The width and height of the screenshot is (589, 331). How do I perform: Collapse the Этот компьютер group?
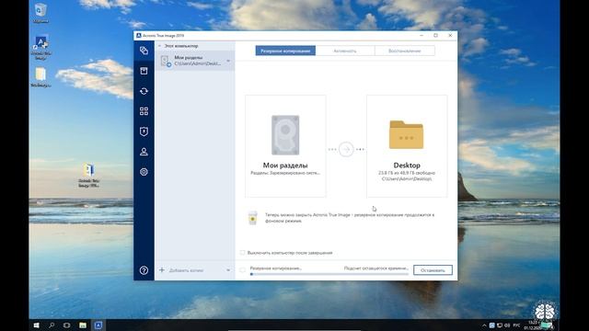point(159,46)
